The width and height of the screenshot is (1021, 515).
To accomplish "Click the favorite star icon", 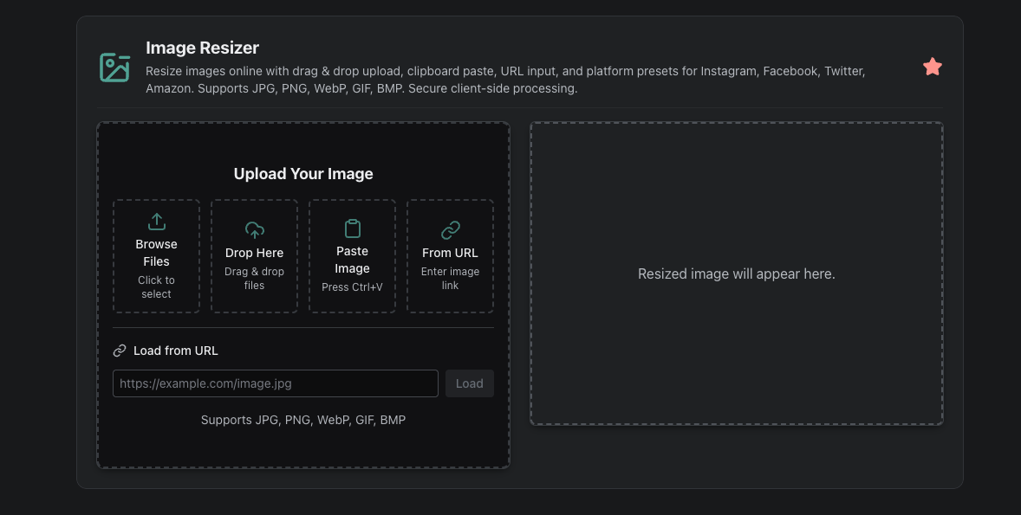I will click(x=932, y=67).
